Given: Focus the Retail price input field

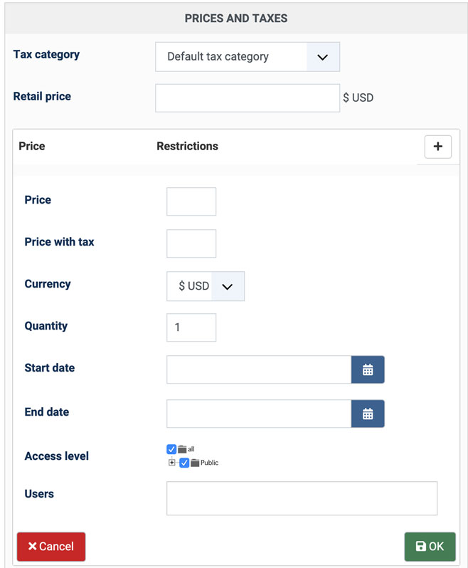Looking at the screenshot, I should tap(248, 98).
